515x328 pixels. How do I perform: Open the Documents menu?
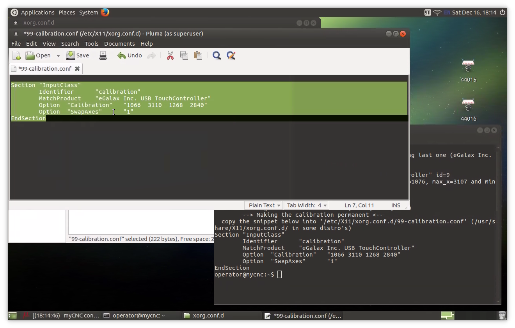click(x=119, y=44)
